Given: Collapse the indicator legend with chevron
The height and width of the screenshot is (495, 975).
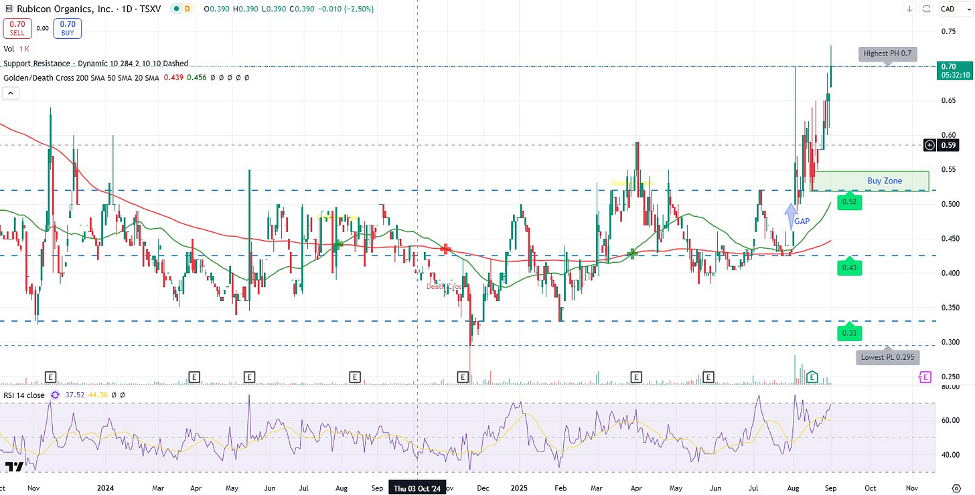Looking at the screenshot, I should point(9,94).
